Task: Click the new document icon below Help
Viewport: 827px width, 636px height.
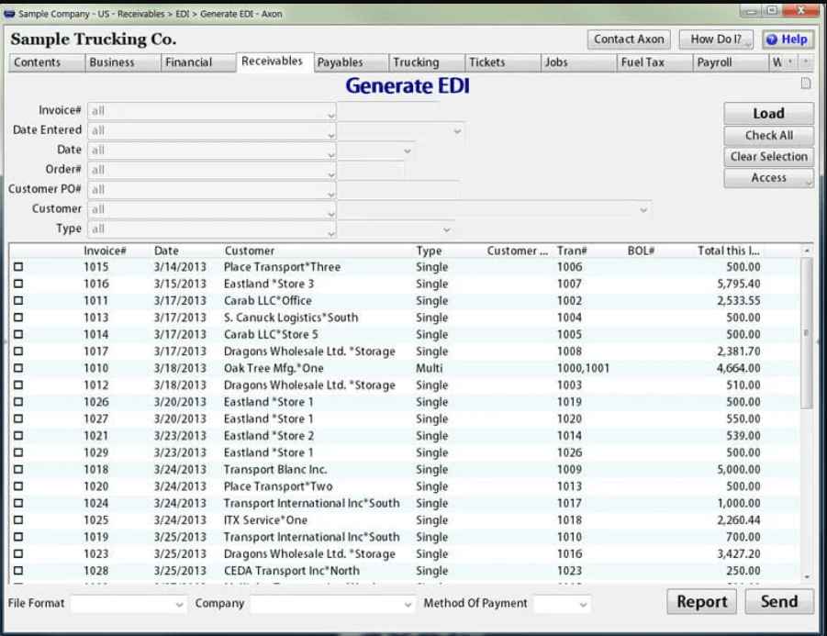Action: (806, 82)
